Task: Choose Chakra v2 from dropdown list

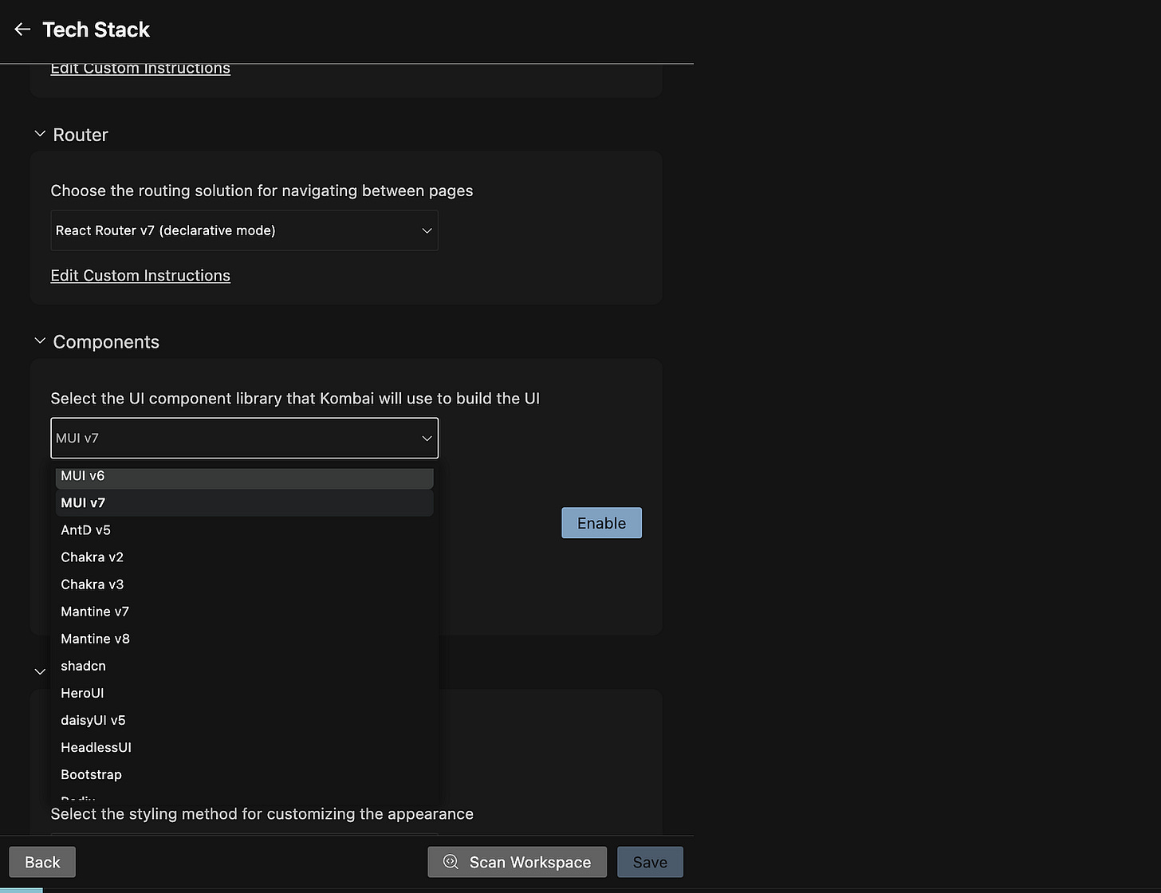Action: [x=245, y=557]
